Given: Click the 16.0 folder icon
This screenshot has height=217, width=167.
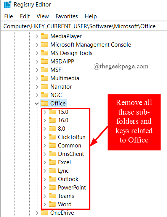Looking at the screenshot, I should (x=52, y=120).
